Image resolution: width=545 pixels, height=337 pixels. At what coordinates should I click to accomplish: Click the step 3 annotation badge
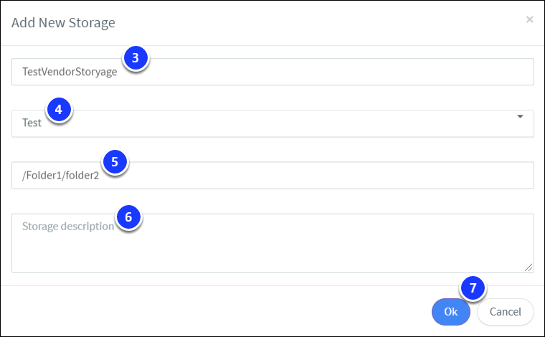pyautogui.click(x=136, y=58)
